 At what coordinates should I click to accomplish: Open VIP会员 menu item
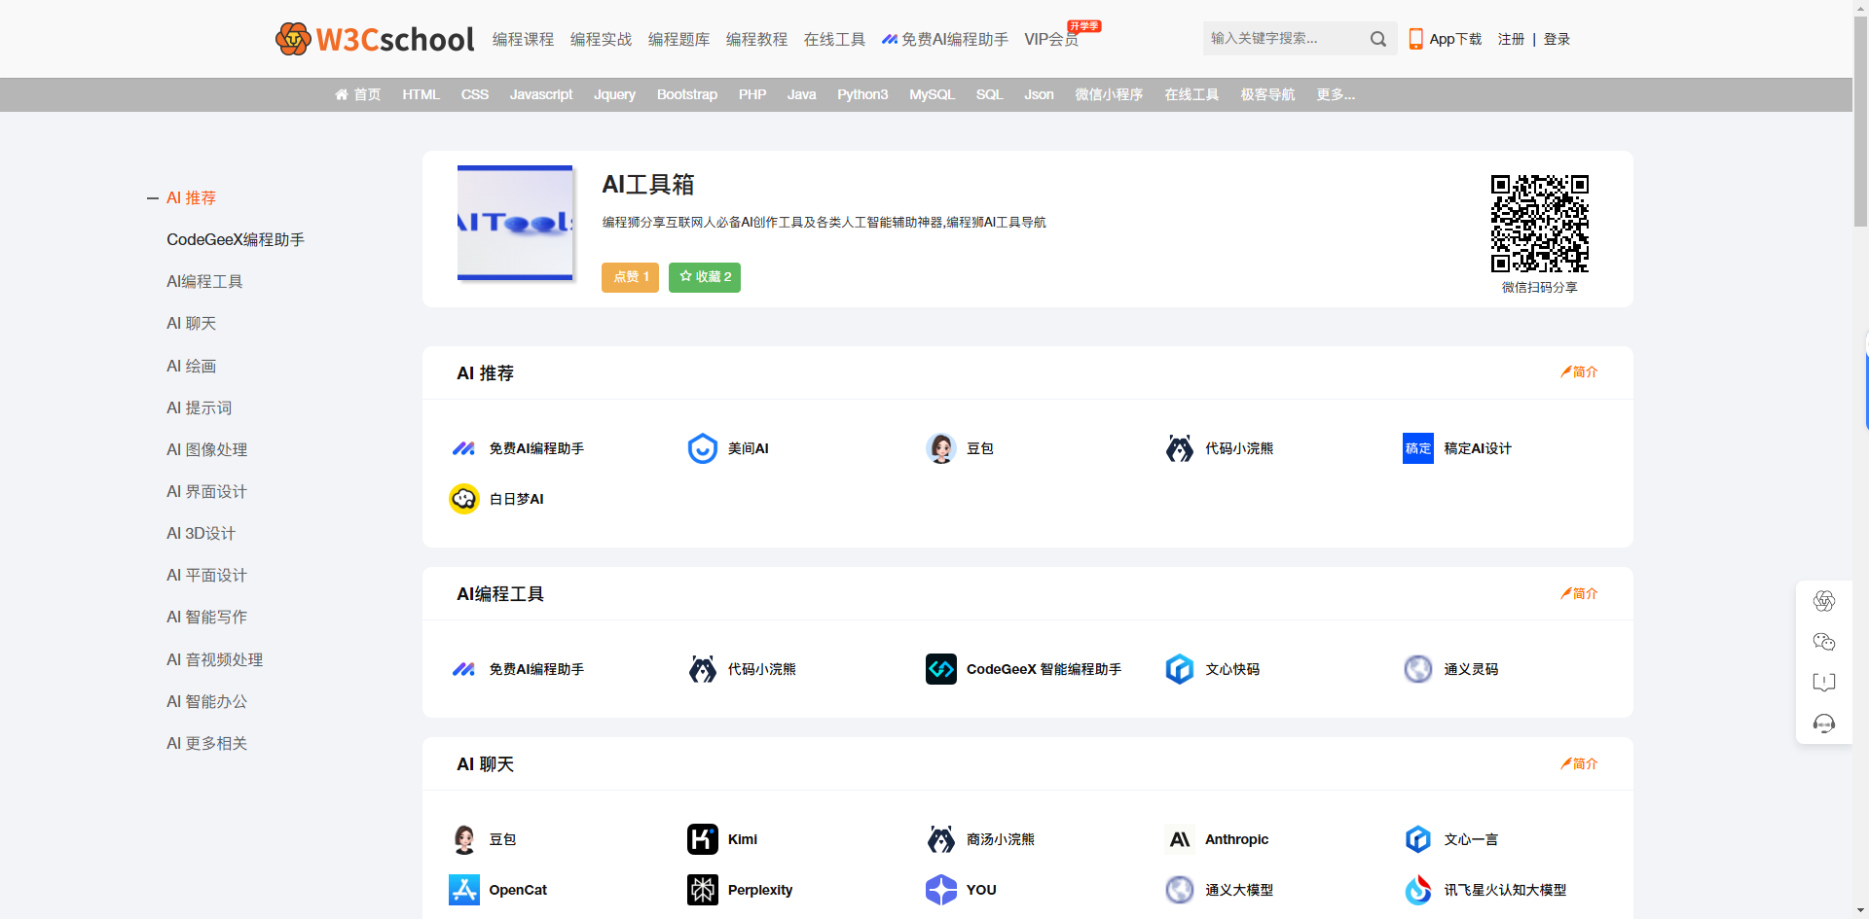tap(1051, 39)
